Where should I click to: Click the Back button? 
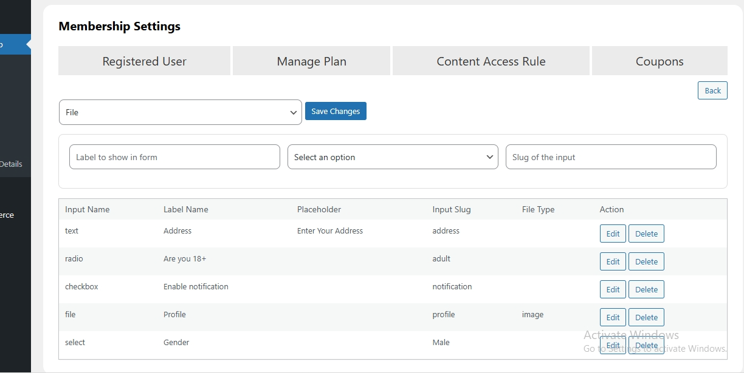[x=712, y=90]
